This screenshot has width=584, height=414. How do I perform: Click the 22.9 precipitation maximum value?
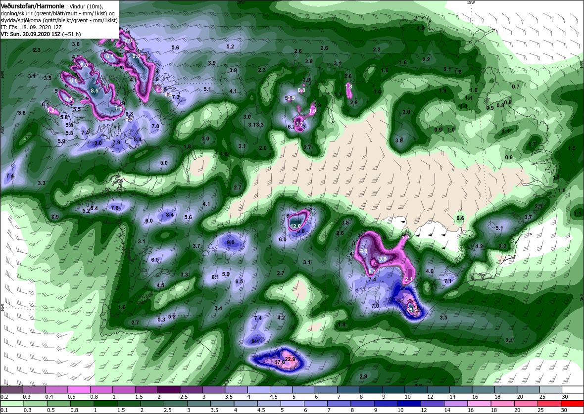(290, 359)
